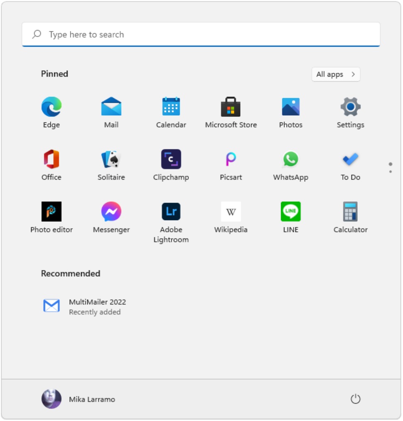Open the To Do app

[351, 159]
